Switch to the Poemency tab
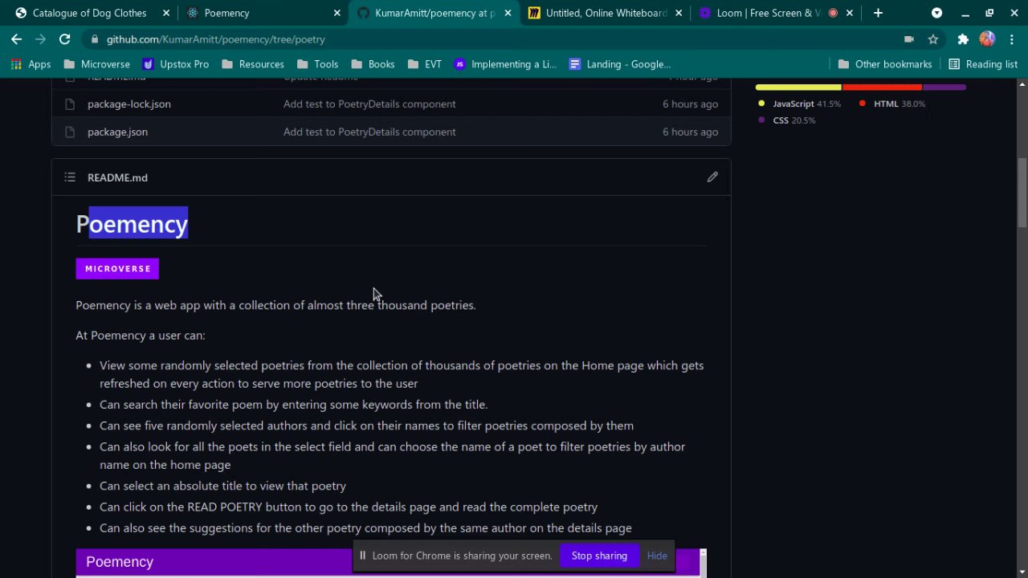Screen dimensions: 1028x578 click(226, 13)
